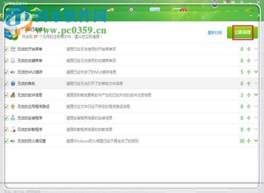Select the 无效的安装程序 row label

(30, 118)
